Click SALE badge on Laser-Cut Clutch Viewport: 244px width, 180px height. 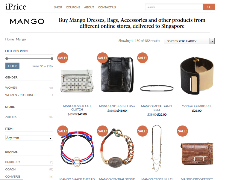tap(63, 58)
